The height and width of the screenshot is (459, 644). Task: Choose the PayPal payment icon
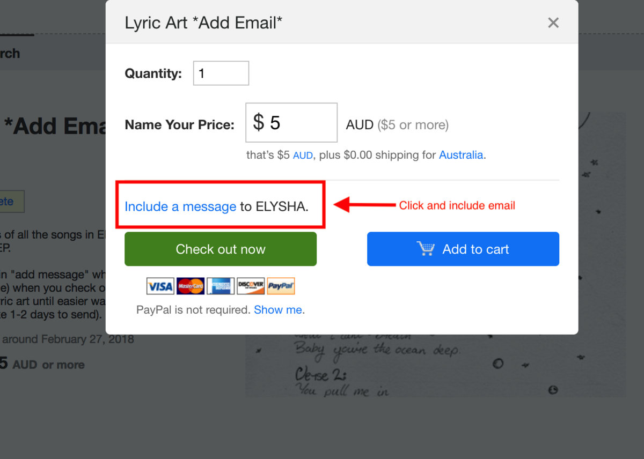click(x=281, y=286)
